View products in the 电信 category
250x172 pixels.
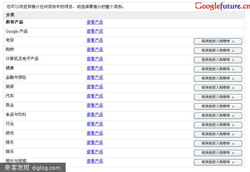click(x=95, y=40)
